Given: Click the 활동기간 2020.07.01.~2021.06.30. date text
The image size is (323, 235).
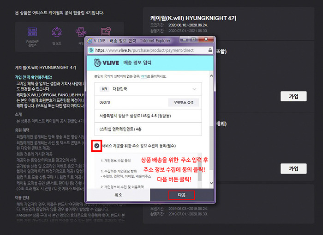Looking at the screenshot, I should tap(179, 31).
